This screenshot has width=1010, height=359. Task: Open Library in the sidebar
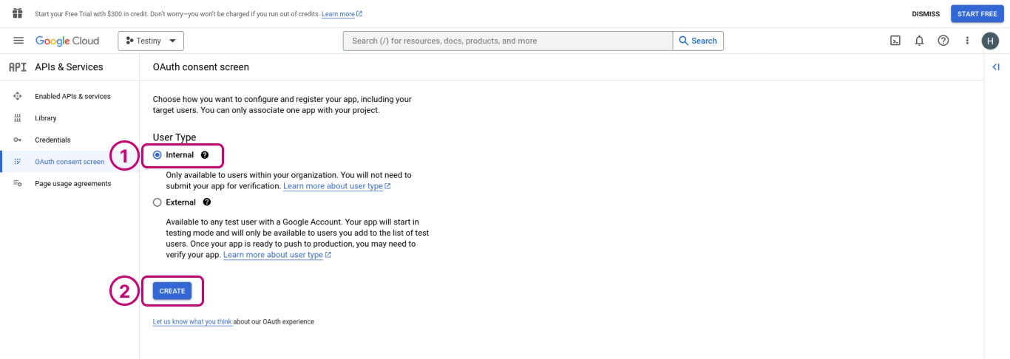pos(45,118)
